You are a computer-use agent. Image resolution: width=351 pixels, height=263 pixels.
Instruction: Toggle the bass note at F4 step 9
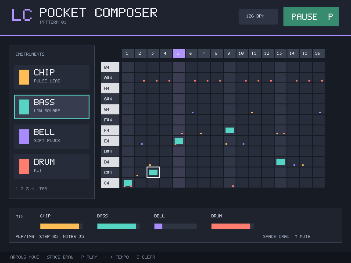coord(229,130)
